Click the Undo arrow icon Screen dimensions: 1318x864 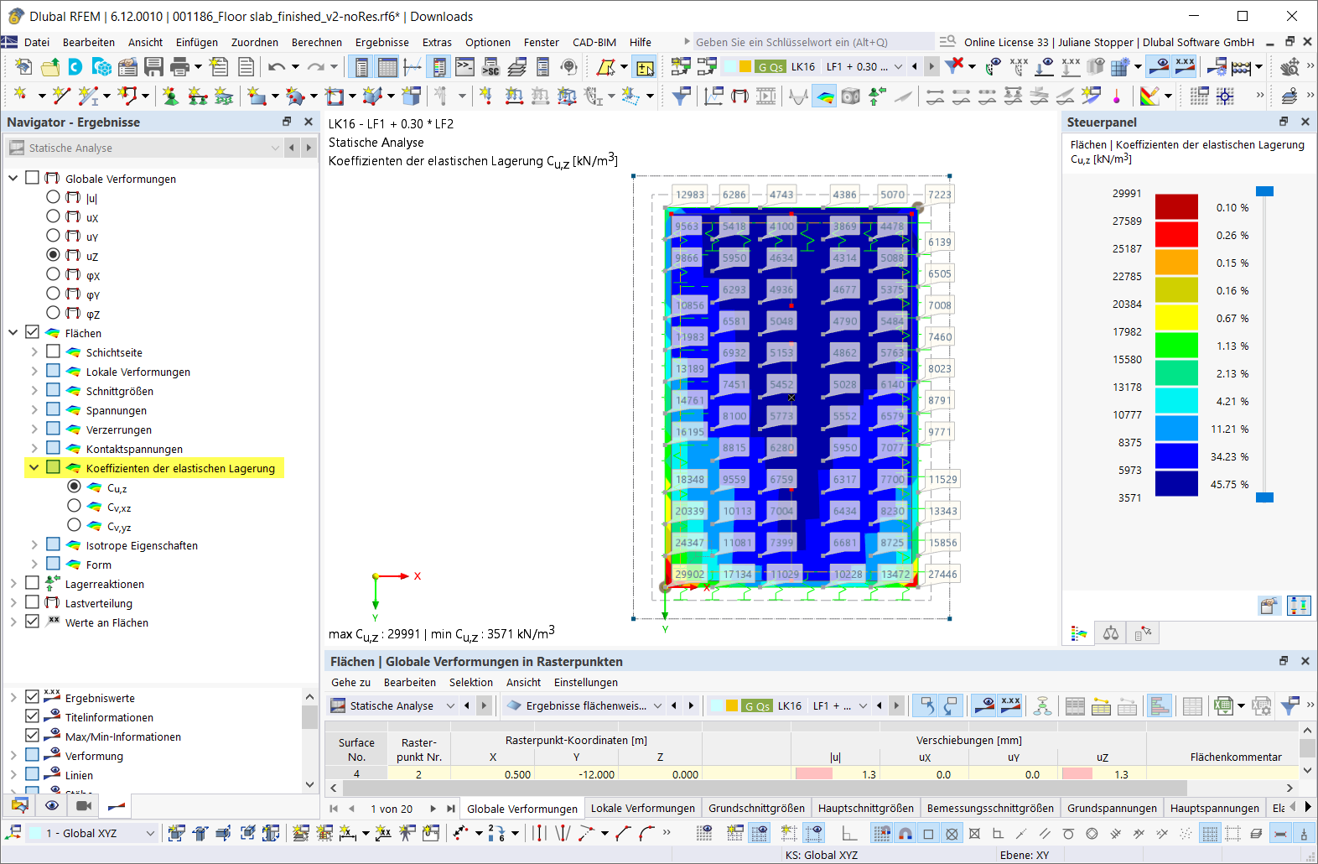pos(277,67)
